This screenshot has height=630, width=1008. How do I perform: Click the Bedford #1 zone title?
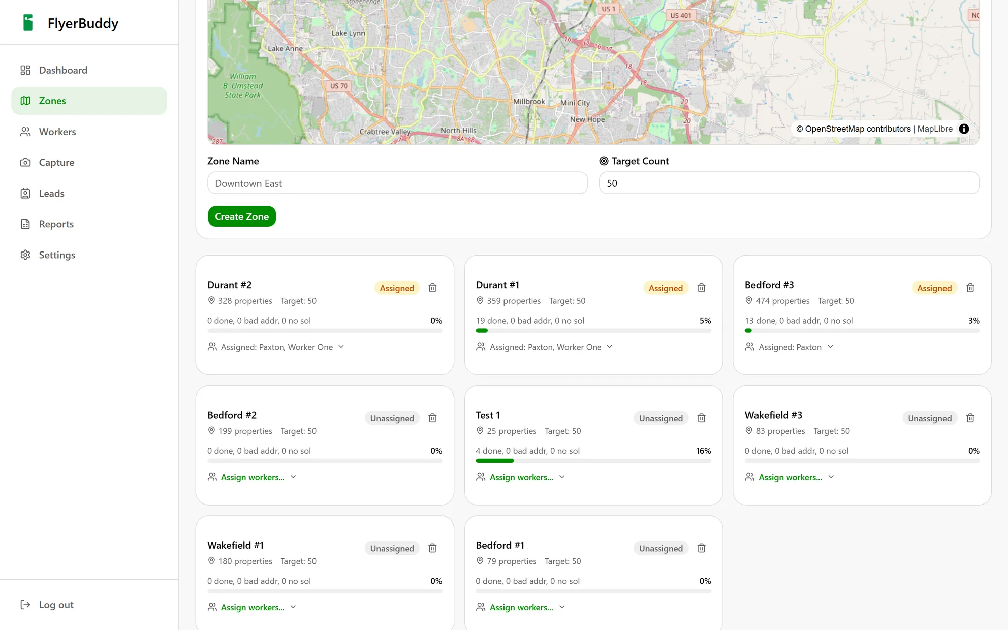click(x=500, y=545)
